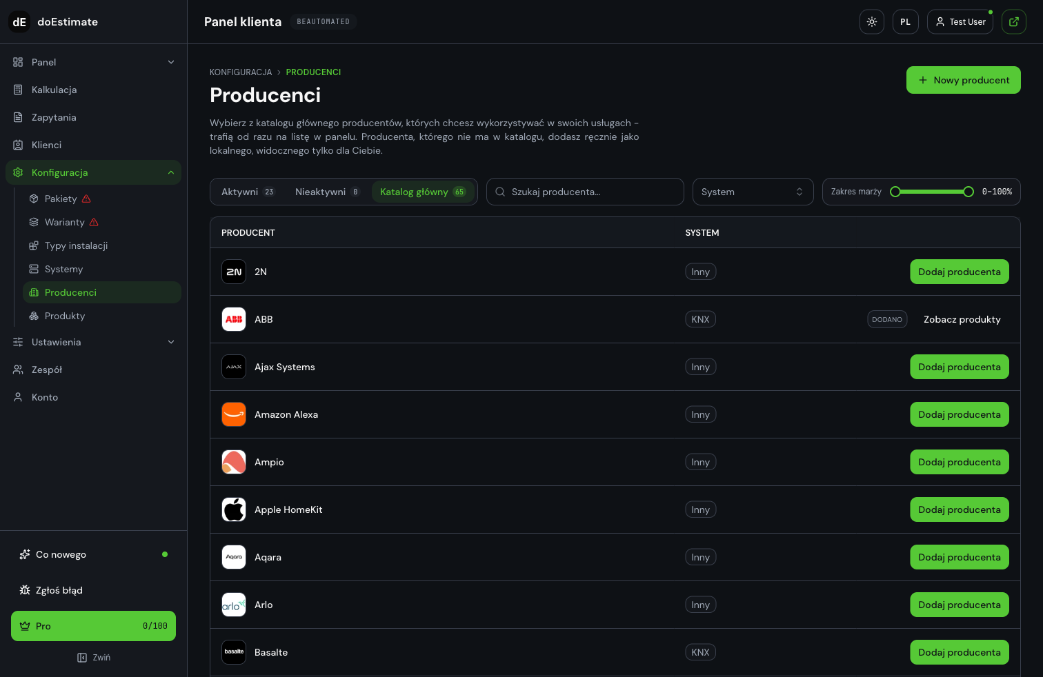Click the Zgłoś błąd bug icon
Screen dimensions: 1043x677
25,590
